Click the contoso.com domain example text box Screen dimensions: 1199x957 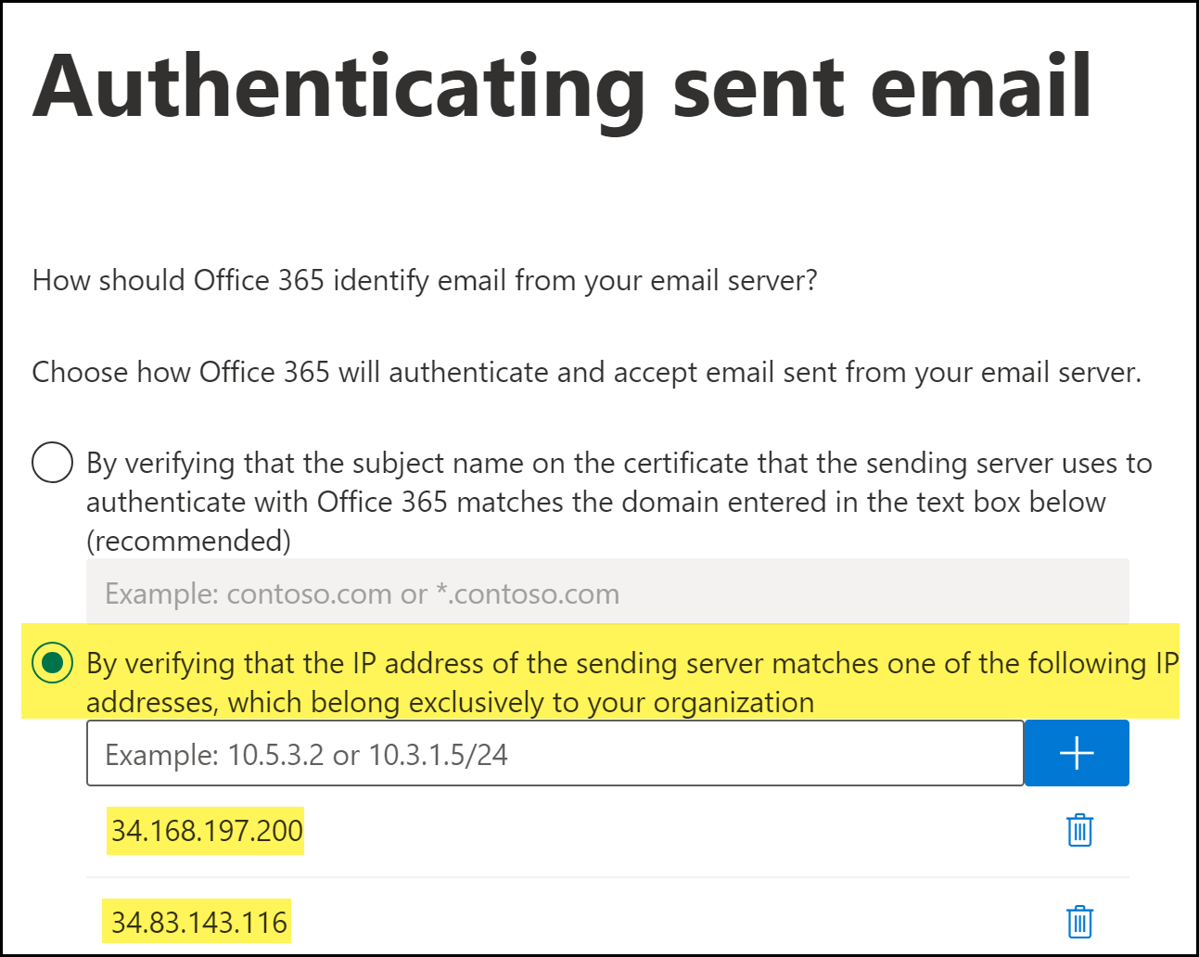[607, 593]
